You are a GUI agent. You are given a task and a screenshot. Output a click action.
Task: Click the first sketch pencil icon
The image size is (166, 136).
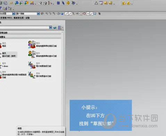(x=40, y=3)
